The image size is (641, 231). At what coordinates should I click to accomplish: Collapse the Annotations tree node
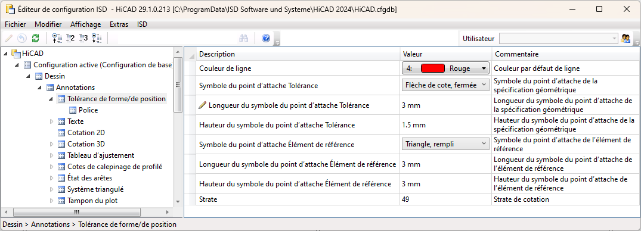[40, 88]
